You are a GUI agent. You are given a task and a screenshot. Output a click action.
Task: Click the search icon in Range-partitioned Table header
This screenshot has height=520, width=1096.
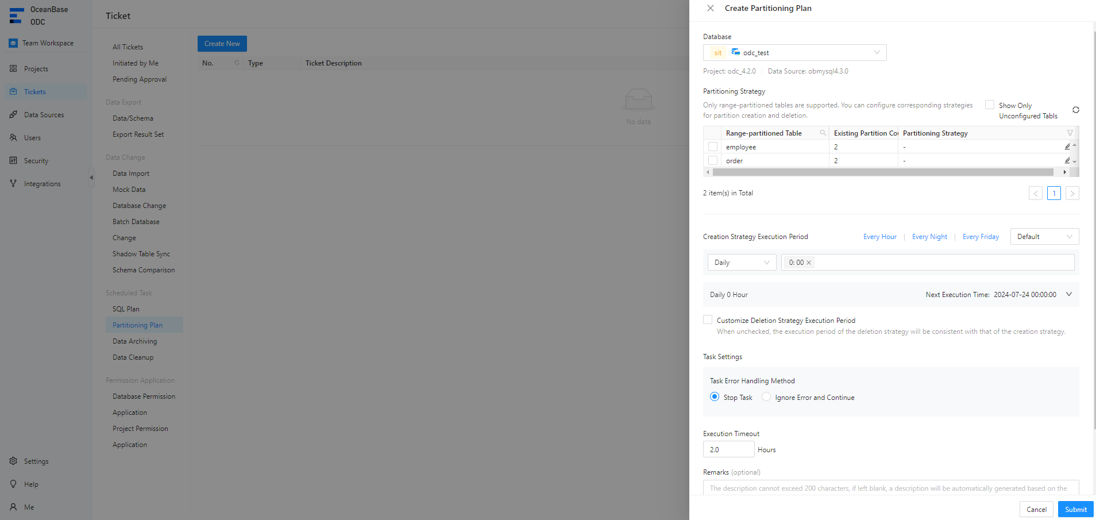823,133
